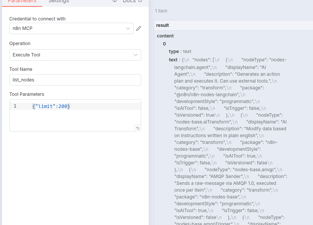The width and height of the screenshot is (313, 225).
Task: Click the index 0 entry under content
Action: click(164, 44)
